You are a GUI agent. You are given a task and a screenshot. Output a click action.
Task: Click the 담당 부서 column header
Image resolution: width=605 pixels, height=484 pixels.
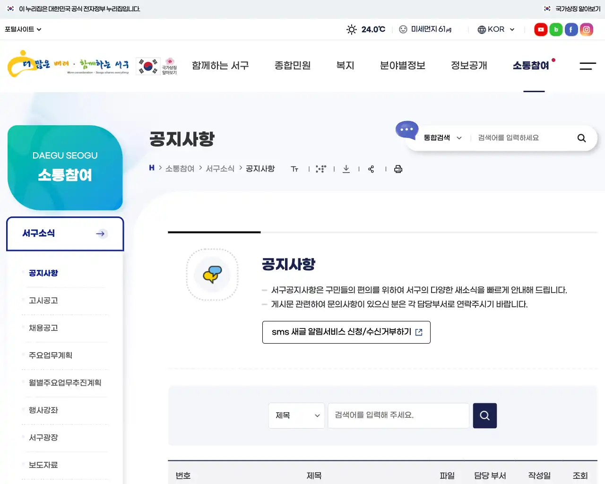tap(490, 475)
